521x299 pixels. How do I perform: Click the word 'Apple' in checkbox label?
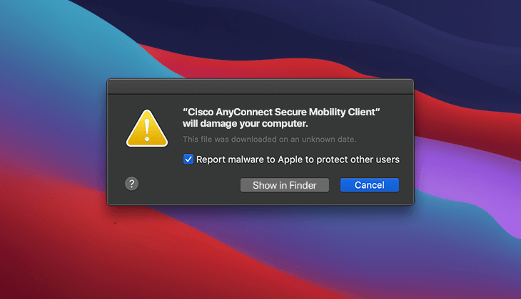pyautogui.click(x=290, y=159)
